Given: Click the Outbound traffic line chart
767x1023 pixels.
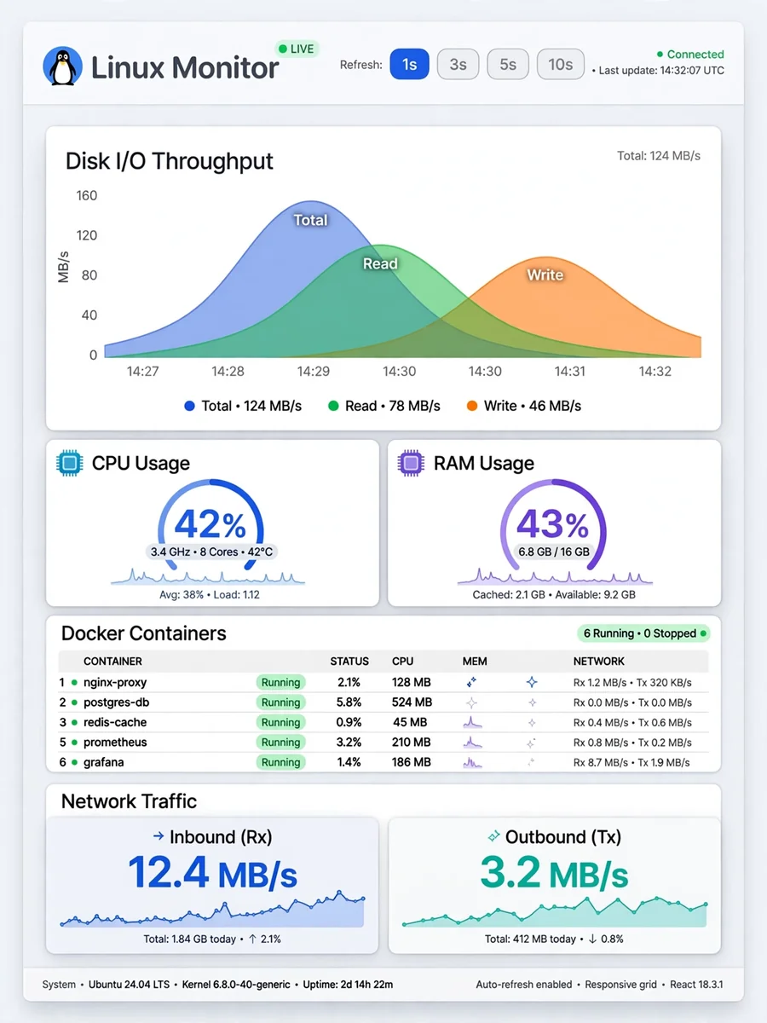Looking at the screenshot, I should tap(554, 912).
